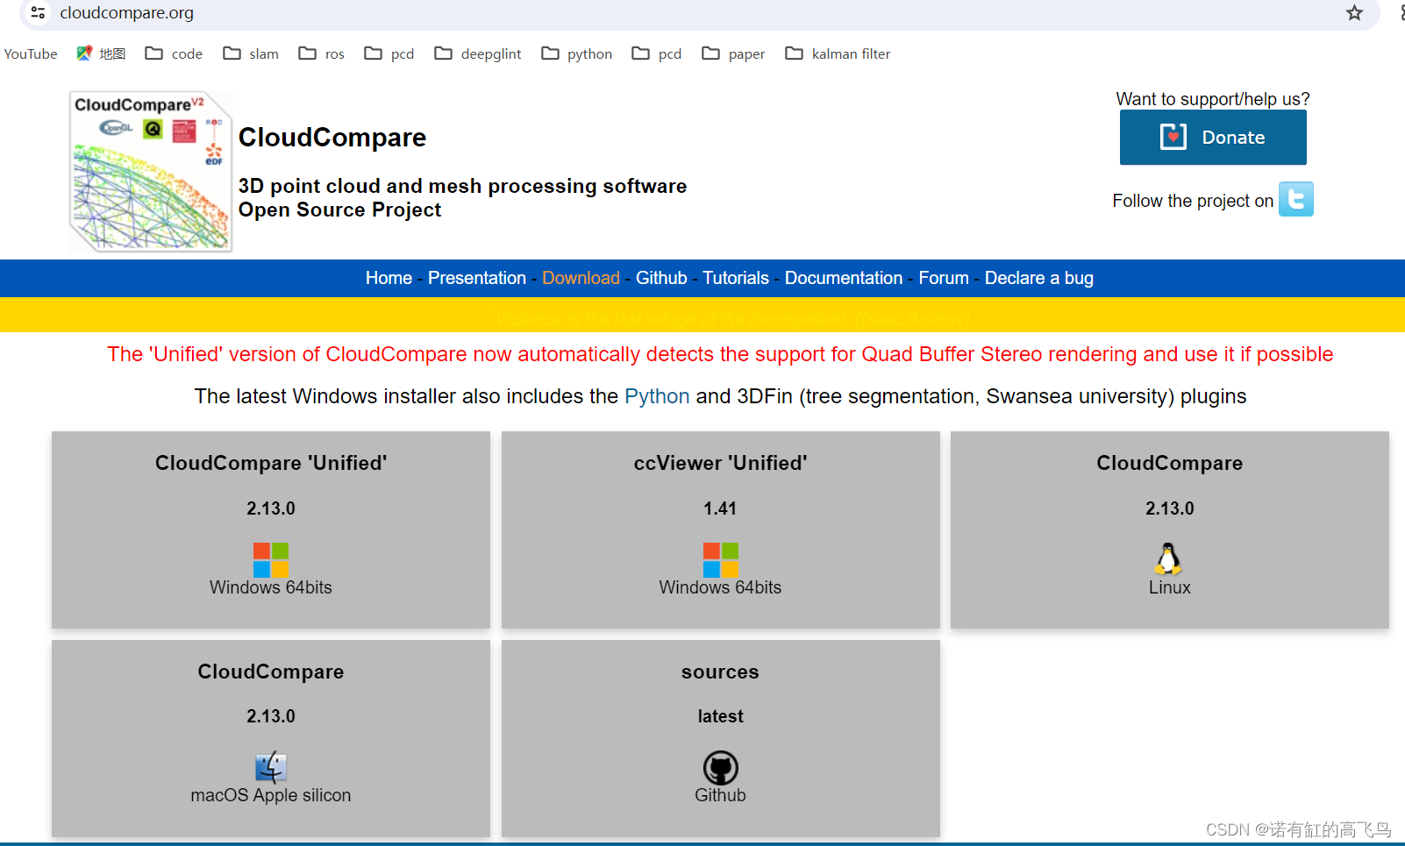Click the sources 'latest' text
Viewport: 1405px width, 846px height.
(x=720, y=716)
